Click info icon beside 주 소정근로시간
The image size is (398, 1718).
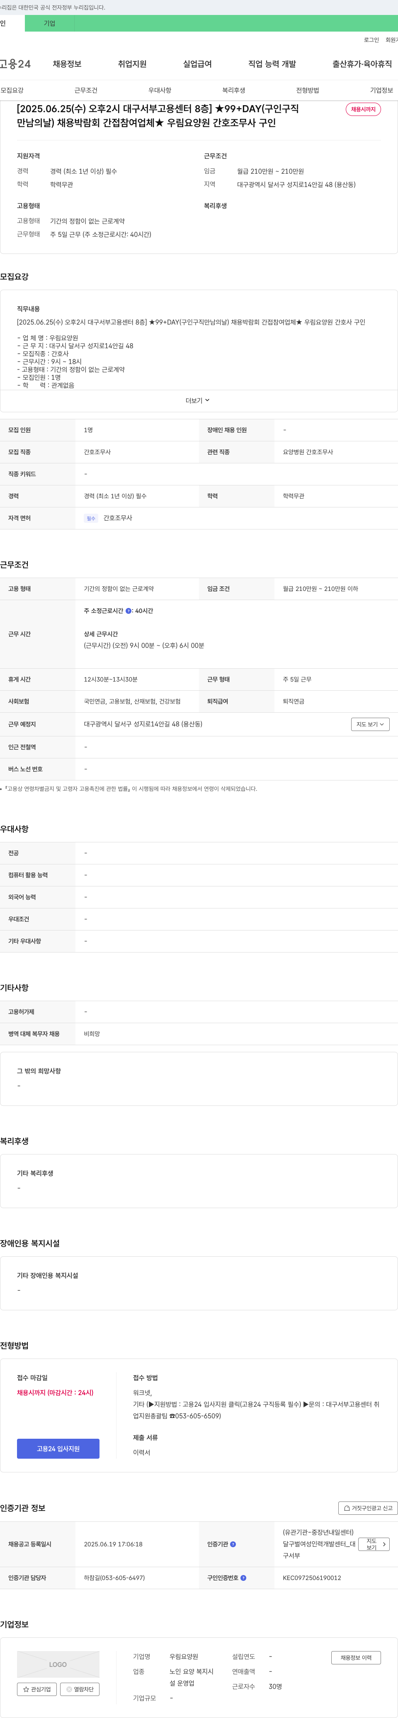coord(129,611)
